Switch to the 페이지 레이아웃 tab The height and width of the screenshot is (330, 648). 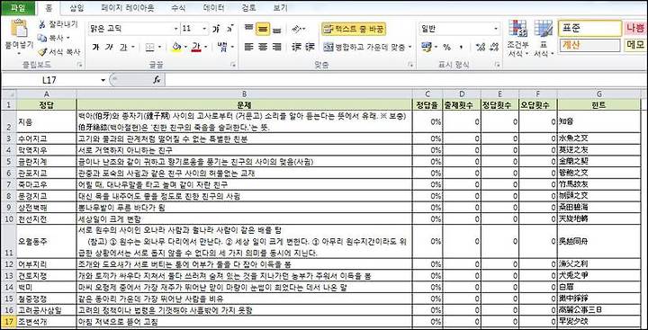point(128,7)
